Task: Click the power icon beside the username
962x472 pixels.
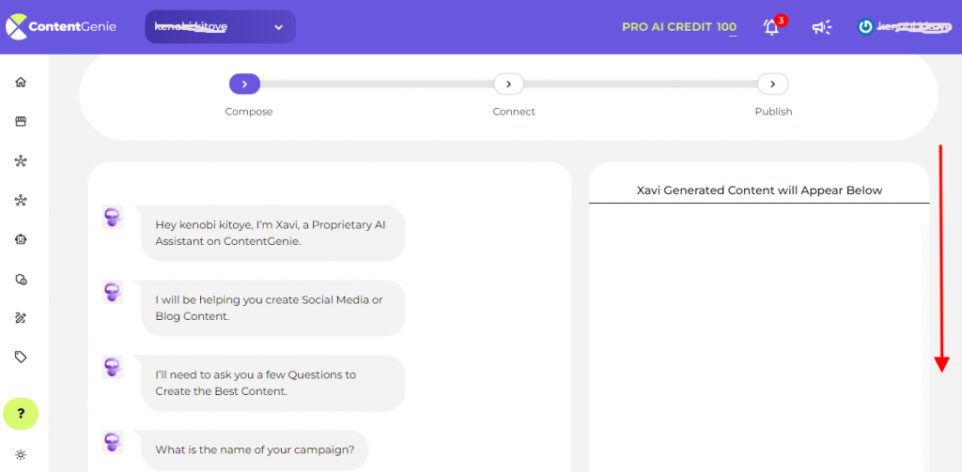Action: pos(865,27)
